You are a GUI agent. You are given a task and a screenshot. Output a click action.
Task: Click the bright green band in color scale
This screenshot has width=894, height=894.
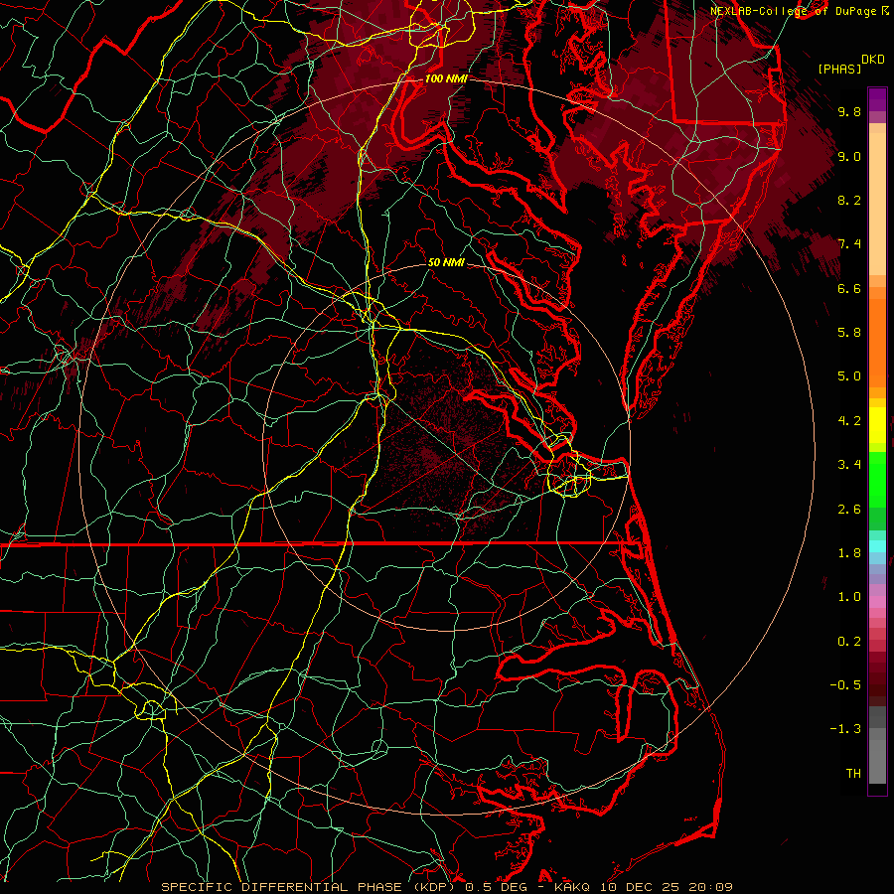[x=877, y=480]
